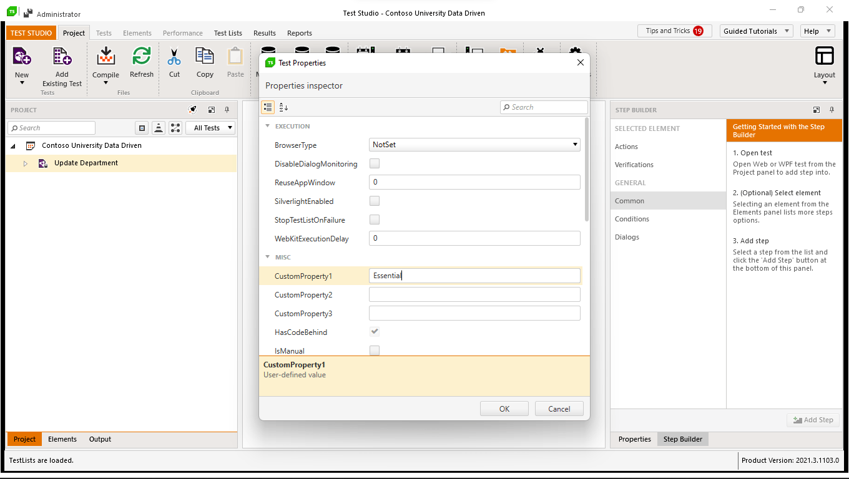Image resolution: width=849 pixels, height=479 pixels.
Task: Click the Cut scissors icon
Action: point(174,57)
